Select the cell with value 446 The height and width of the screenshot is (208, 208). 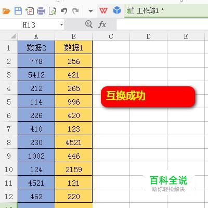point(73,156)
